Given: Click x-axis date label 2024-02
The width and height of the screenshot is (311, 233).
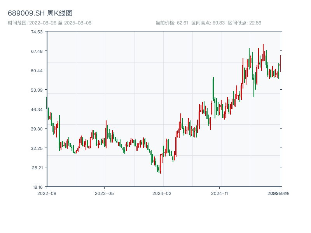Looking at the screenshot, I should click(x=162, y=193).
